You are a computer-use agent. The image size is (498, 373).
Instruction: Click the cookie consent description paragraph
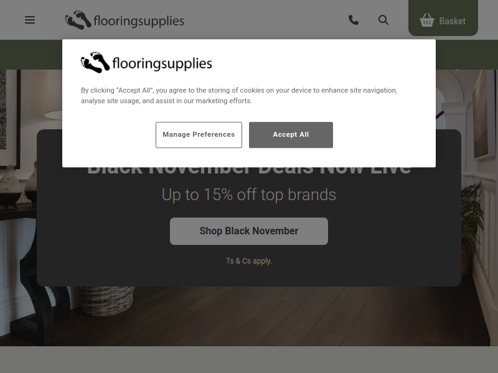[x=239, y=96]
